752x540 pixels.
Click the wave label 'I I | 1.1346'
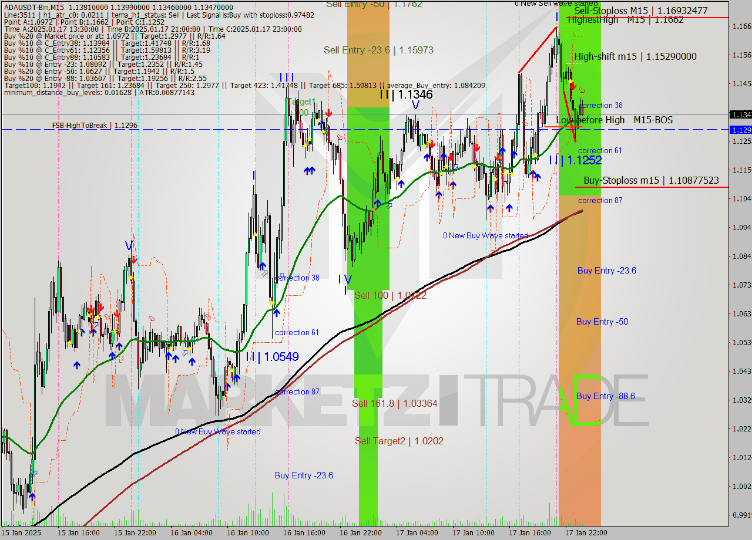(406, 94)
